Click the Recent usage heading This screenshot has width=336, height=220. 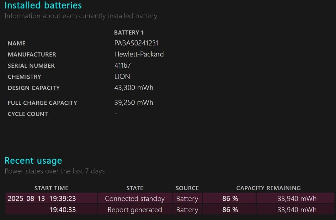point(33,161)
